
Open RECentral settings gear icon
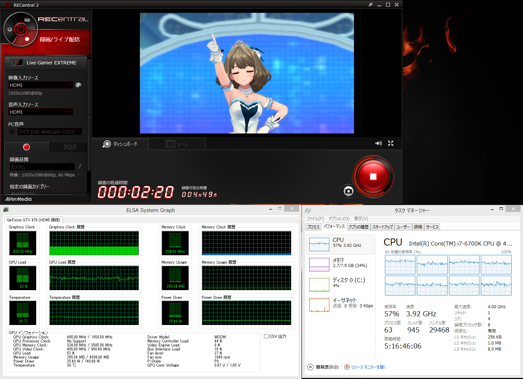click(10, 29)
